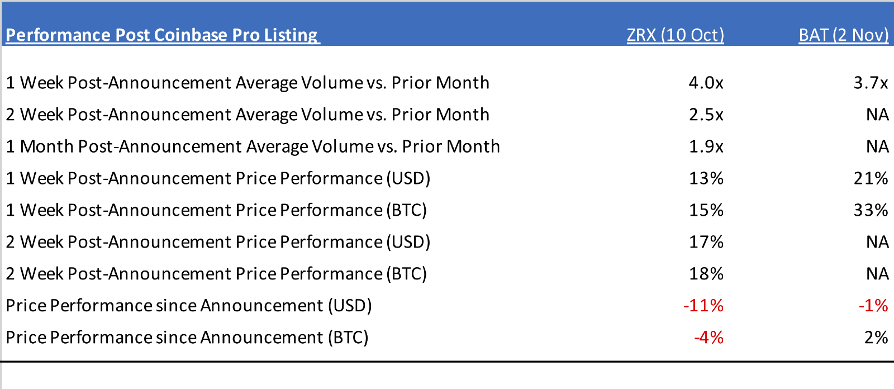Select the 2 Week Average Volume row label
The image size is (894, 389).
pos(248,115)
